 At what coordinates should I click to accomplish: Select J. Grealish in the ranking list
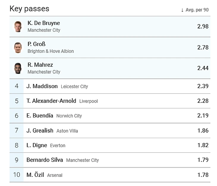pos(40,131)
